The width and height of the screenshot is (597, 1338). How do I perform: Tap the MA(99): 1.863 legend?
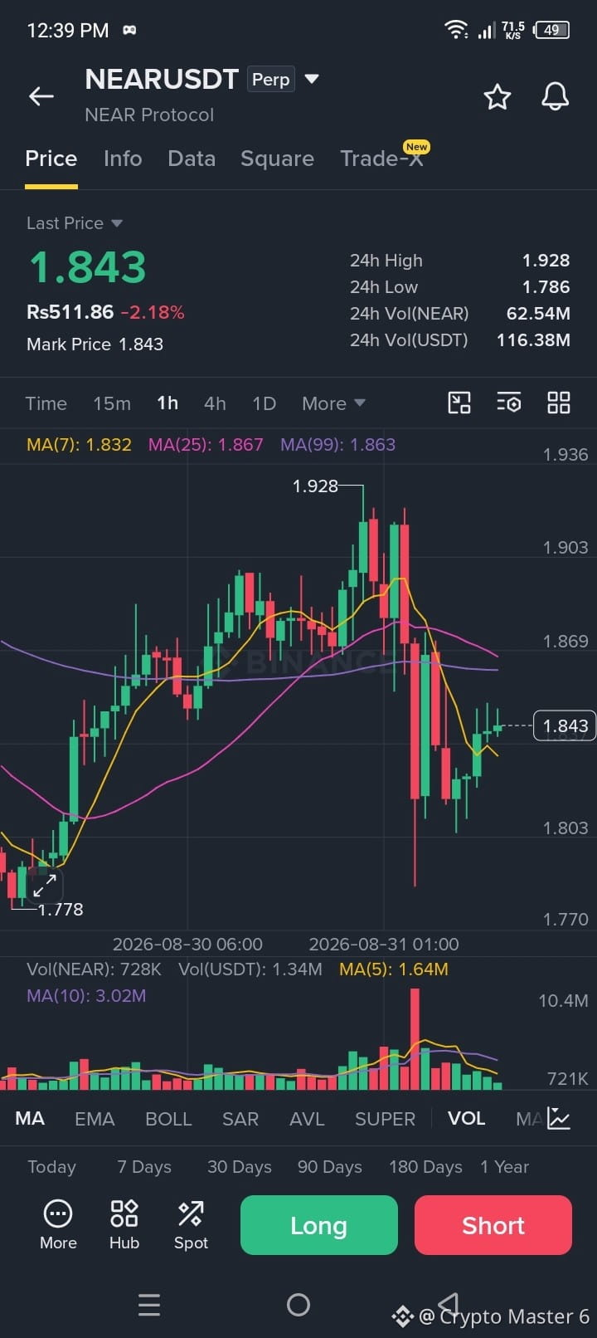(337, 444)
